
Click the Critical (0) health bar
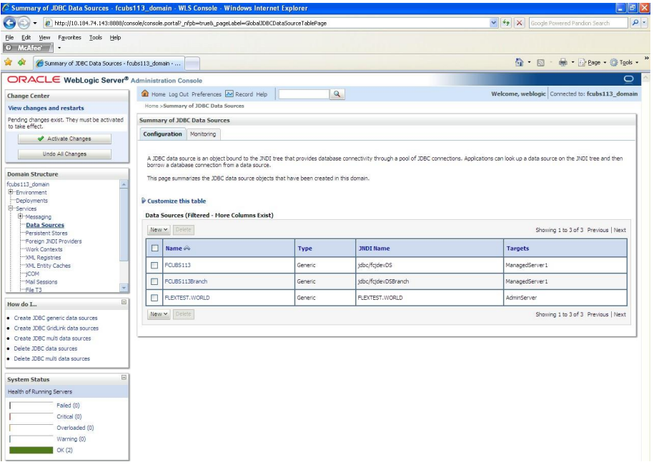tap(31, 416)
